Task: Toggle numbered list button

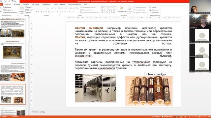Action: (66, 8)
